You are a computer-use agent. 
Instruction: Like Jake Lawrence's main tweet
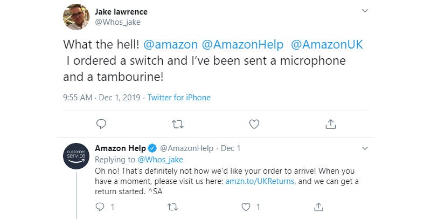coord(254,124)
